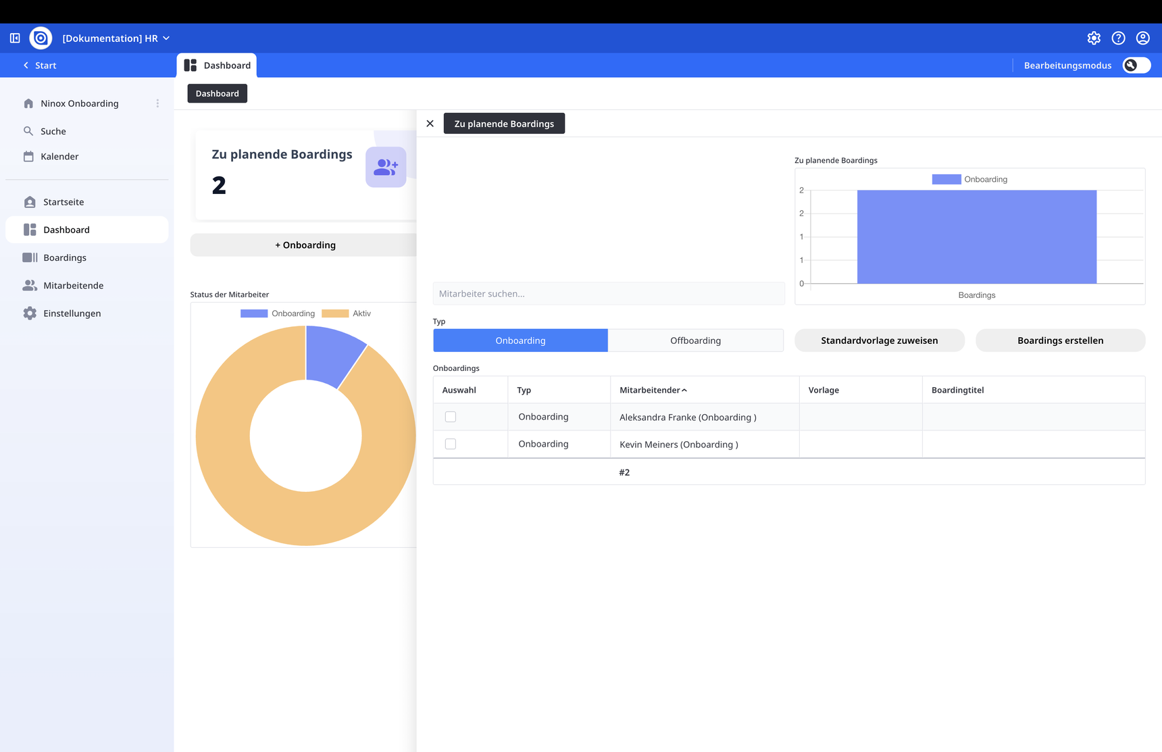
Task: Open the help question mark icon
Action: [x=1118, y=38]
